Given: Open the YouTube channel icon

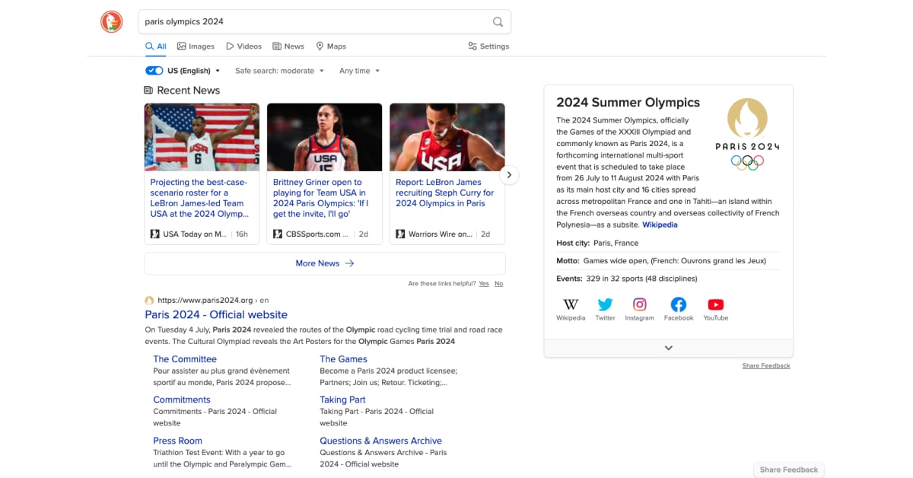Looking at the screenshot, I should click(x=715, y=305).
